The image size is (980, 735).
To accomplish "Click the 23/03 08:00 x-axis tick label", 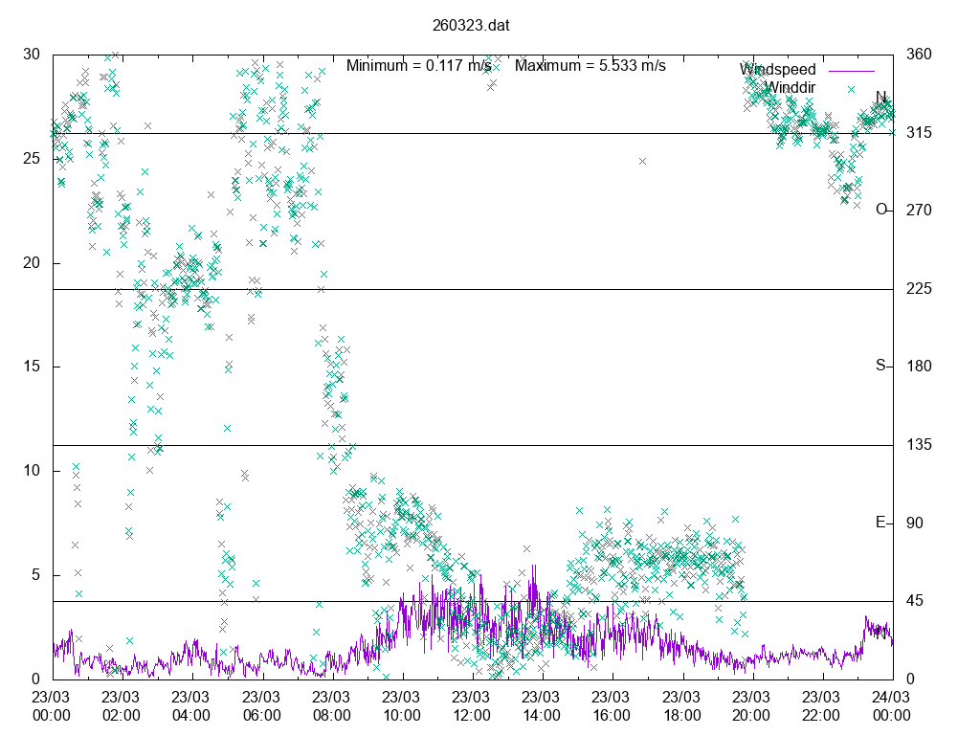I will (x=331, y=705).
